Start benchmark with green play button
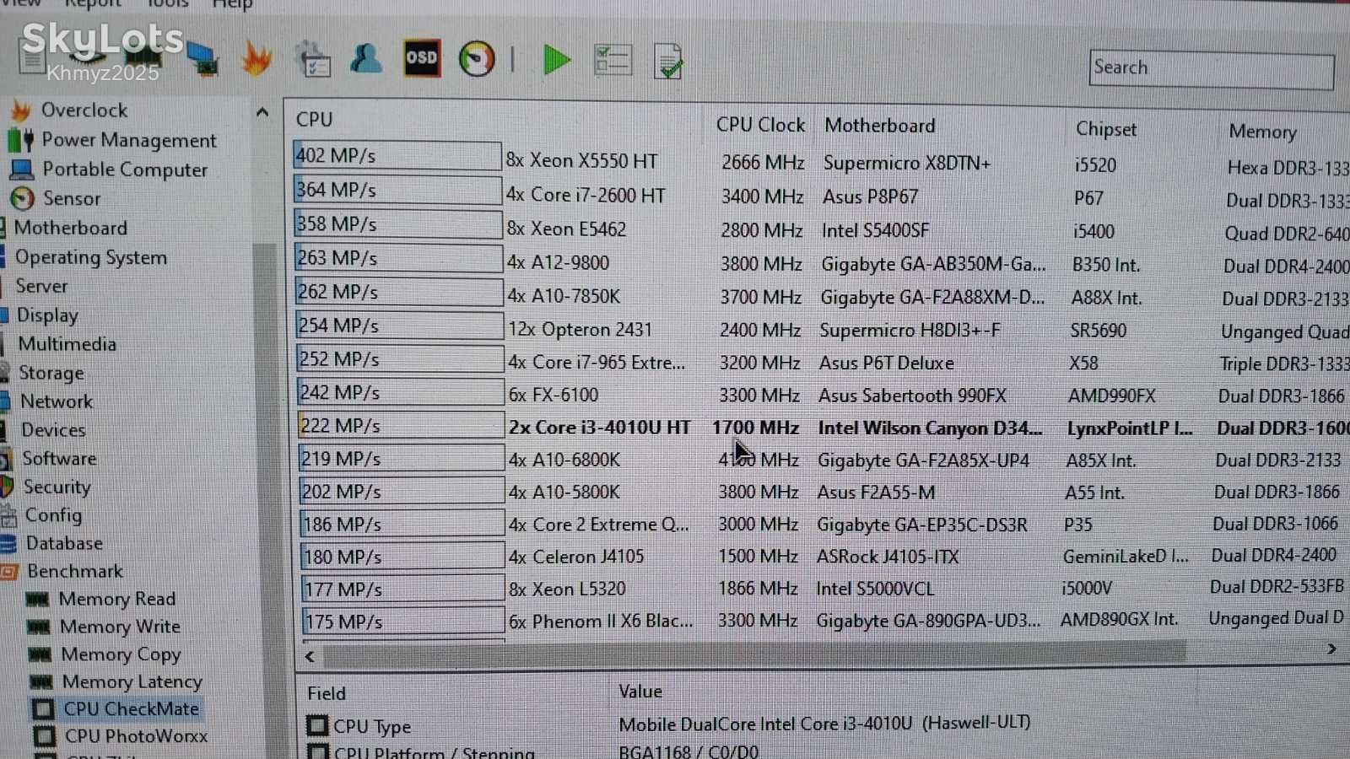 pyautogui.click(x=557, y=60)
